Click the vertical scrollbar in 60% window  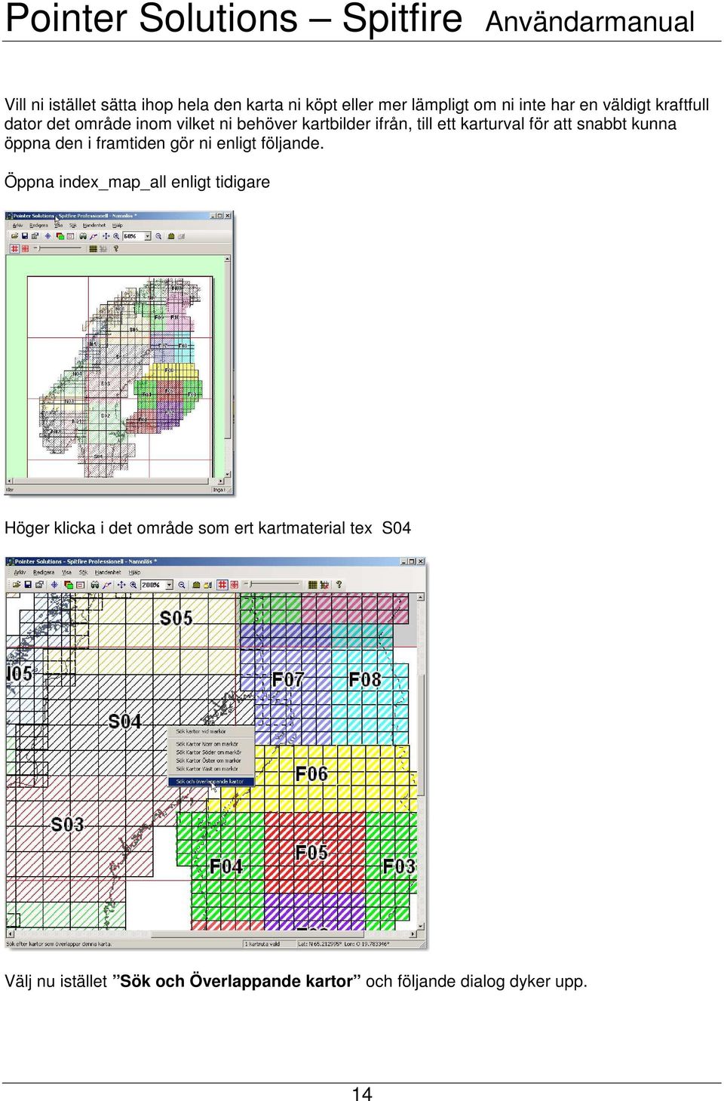pos(227,367)
